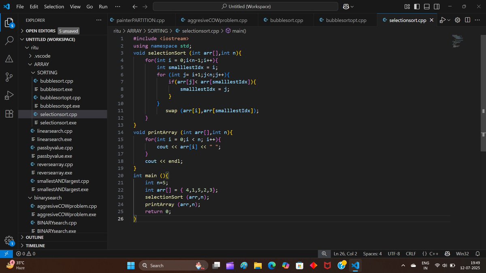Viewport: 486px width, 273px height.
Task: Go back with the navigation arrow
Action: click(x=135, y=6)
